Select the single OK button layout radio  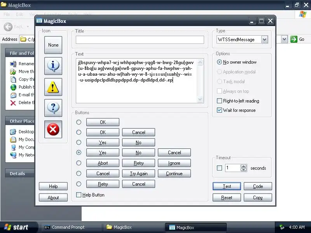(x=79, y=122)
